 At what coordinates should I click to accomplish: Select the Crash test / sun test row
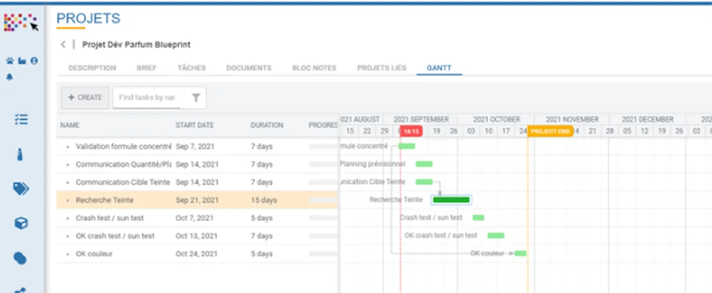(197, 218)
